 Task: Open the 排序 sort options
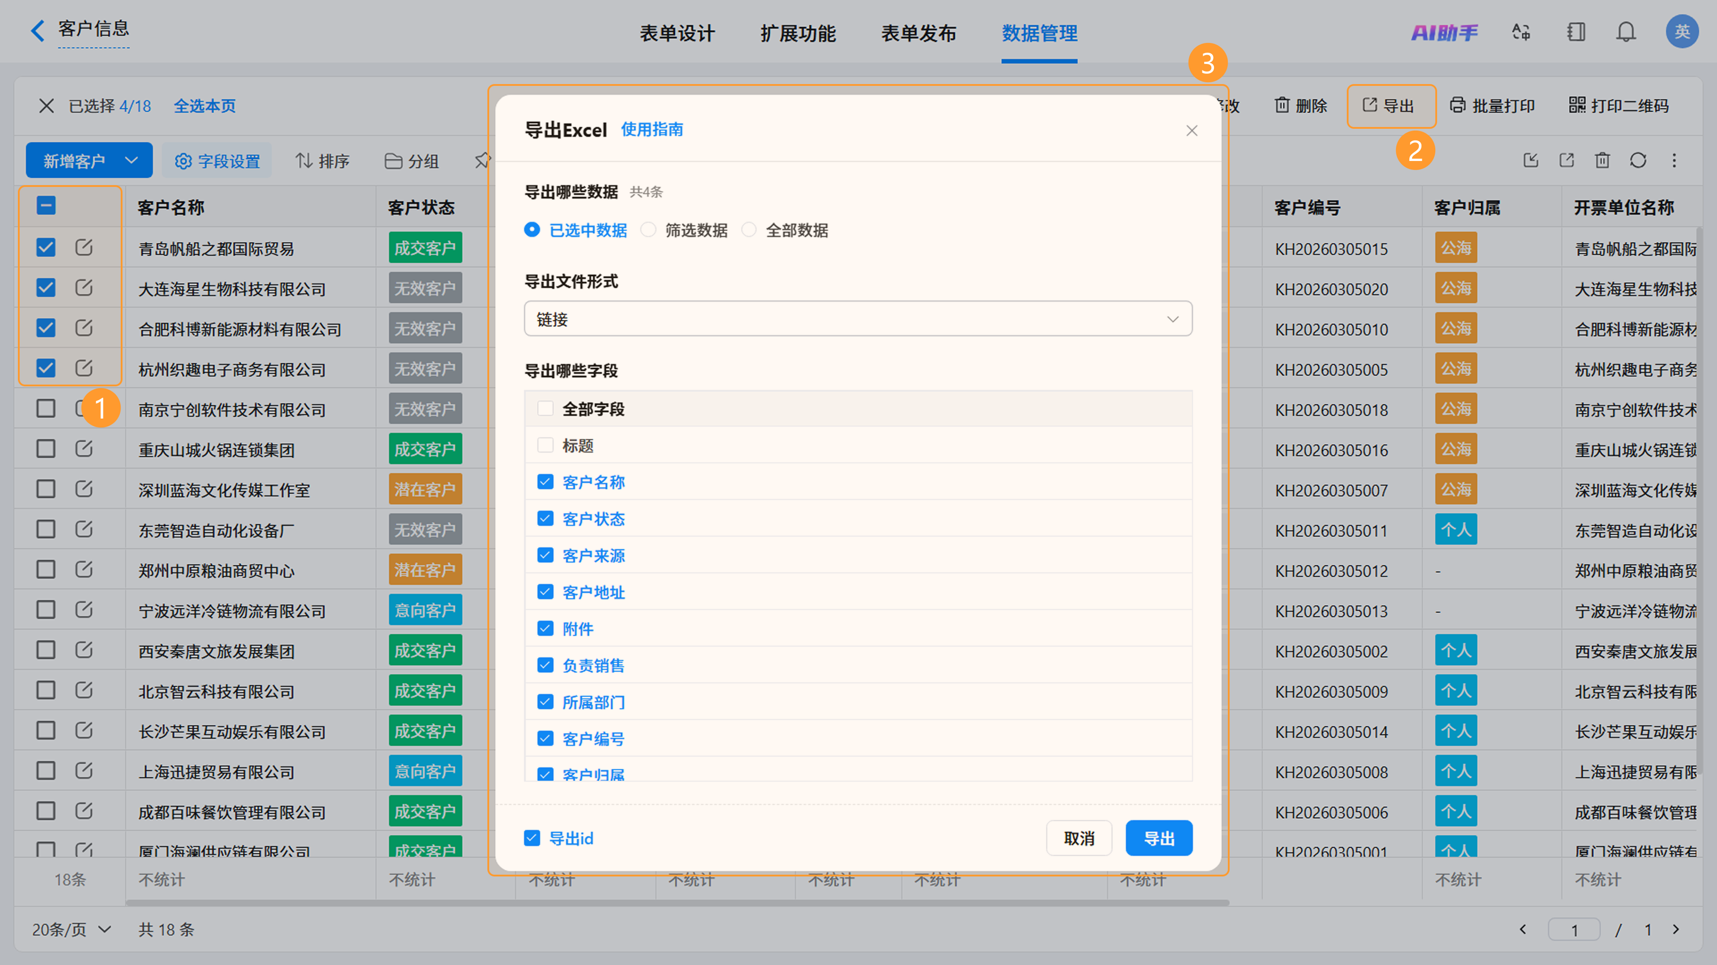point(322,161)
